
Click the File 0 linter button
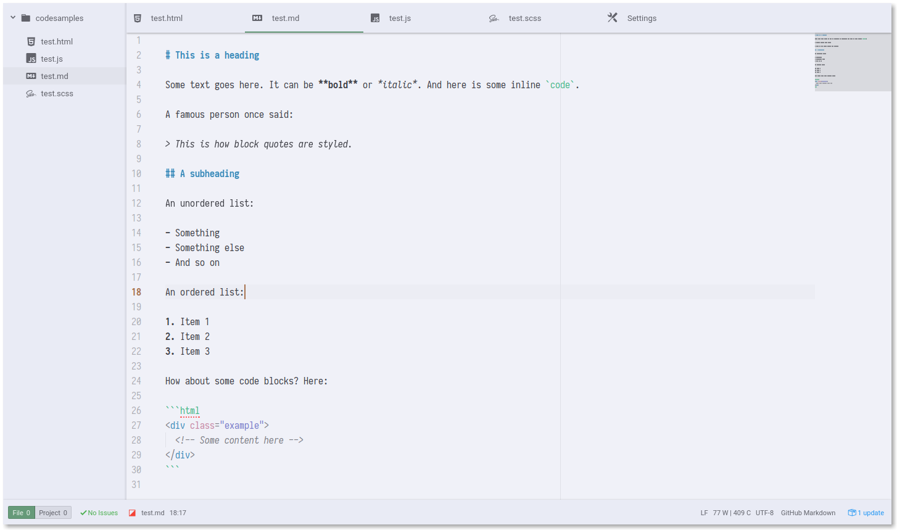click(x=22, y=513)
